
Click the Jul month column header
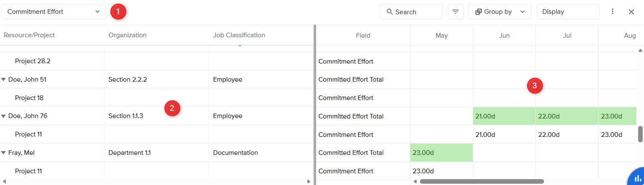pyautogui.click(x=567, y=36)
